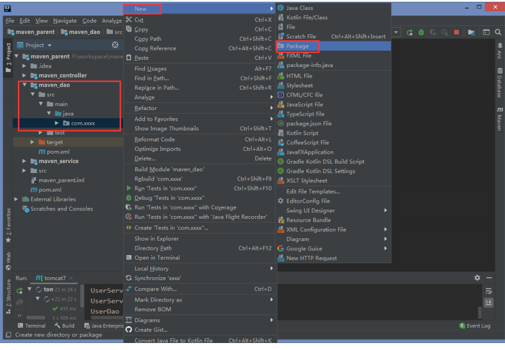This screenshot has height=350, width=505.
Task: Select Java Class in New submenu
Action: [x=334, y=8]
